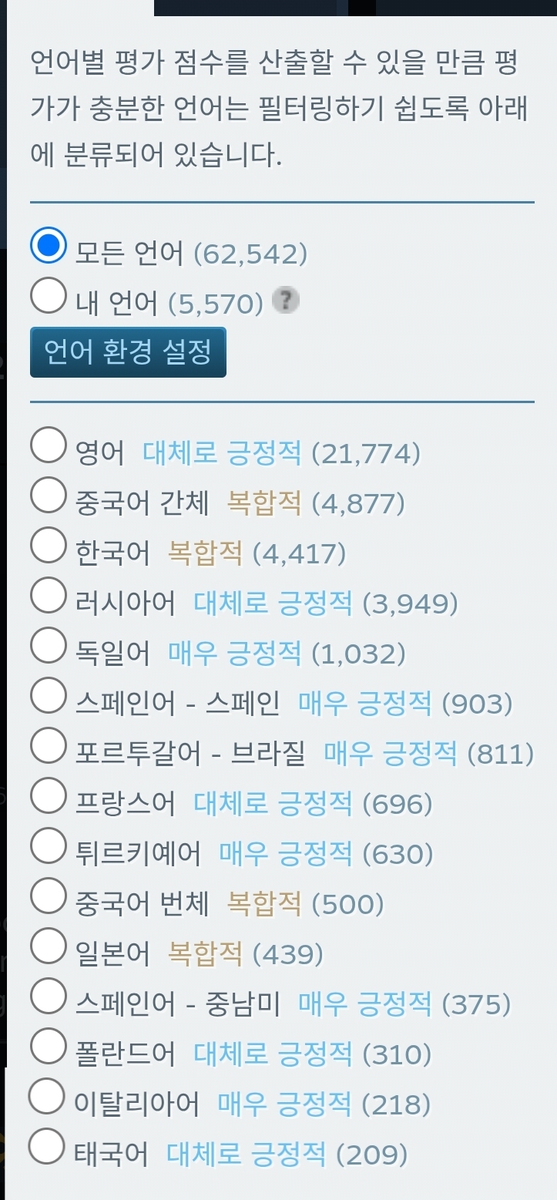Image resolution: width=557 pixels, height=1200 pixels.
Task: Click the help question mark icon
Action: [x=286, y=301]
